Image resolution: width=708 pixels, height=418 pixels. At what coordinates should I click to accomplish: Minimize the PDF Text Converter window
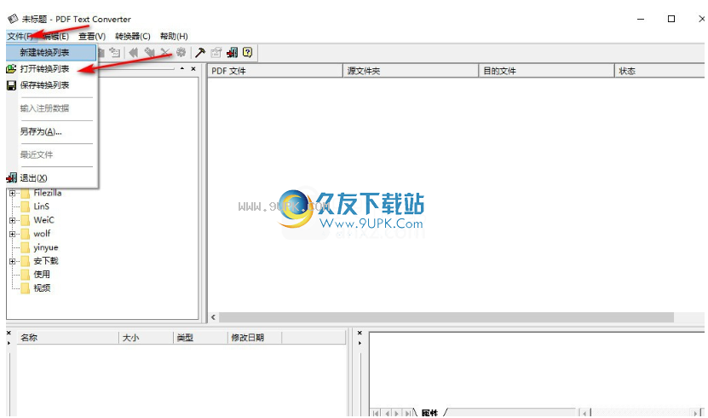[x=641, y=19]
